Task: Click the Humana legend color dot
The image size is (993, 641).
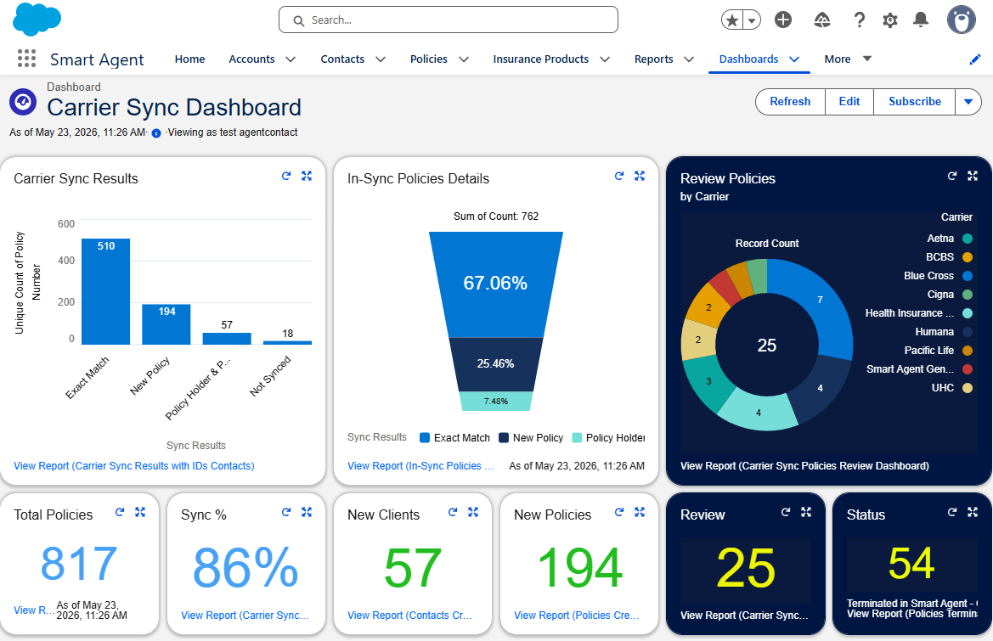Action: (x=967, y=332)
